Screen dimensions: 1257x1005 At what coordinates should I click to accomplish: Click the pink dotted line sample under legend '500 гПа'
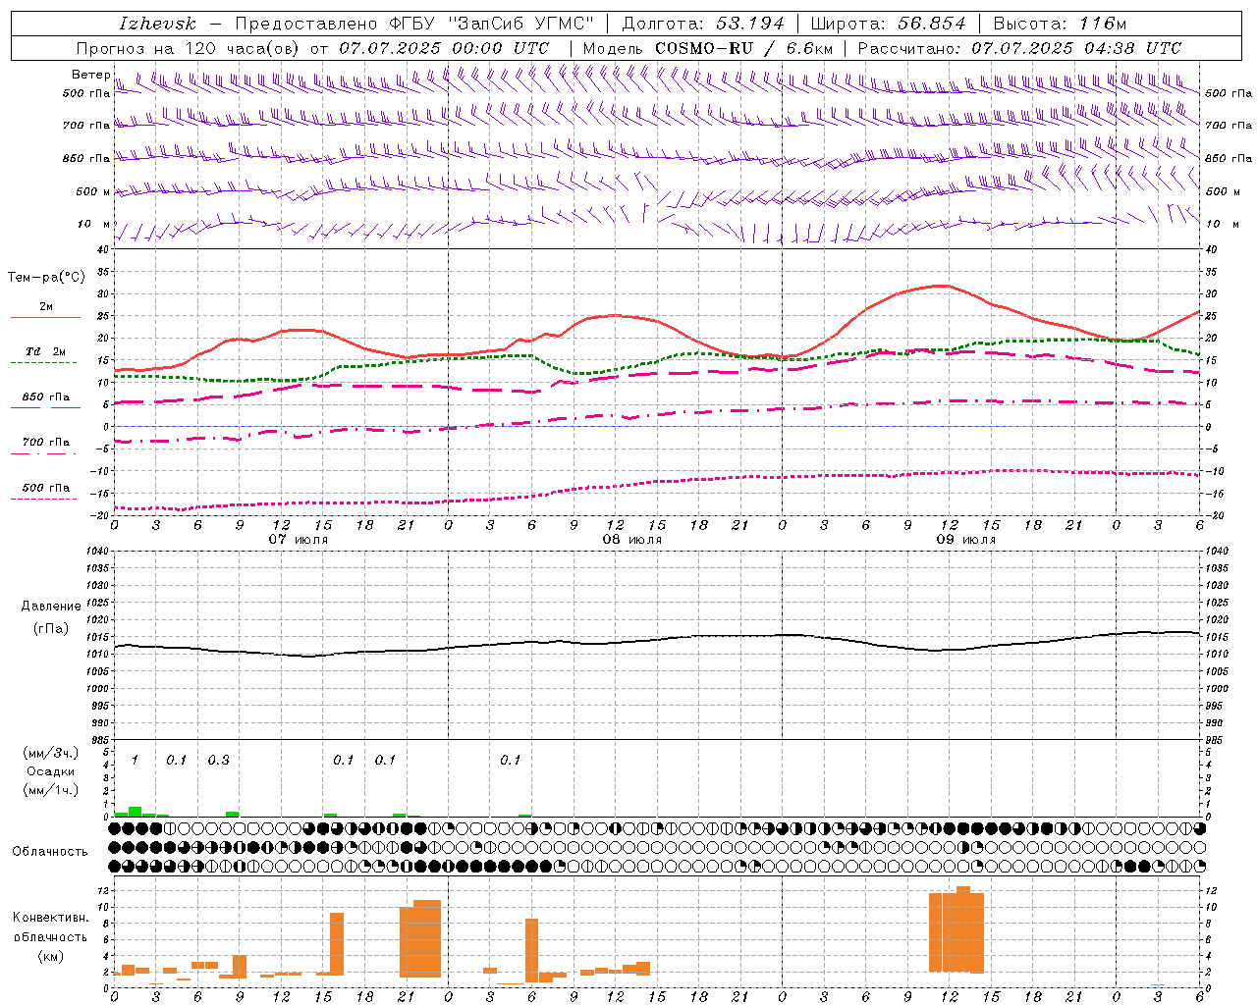click(43, 499)
